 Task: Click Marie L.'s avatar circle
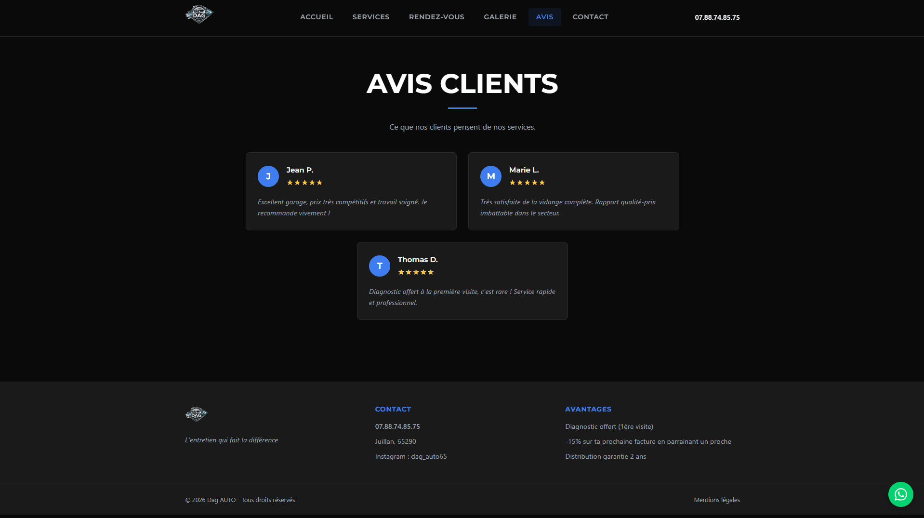[490, 176]
